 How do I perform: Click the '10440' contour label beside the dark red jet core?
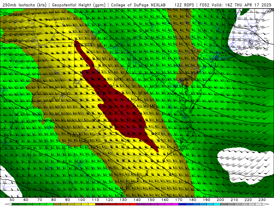click(x=150, y=106)
